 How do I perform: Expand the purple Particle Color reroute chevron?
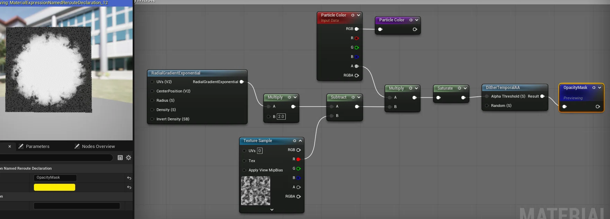[x=417, y=20]
